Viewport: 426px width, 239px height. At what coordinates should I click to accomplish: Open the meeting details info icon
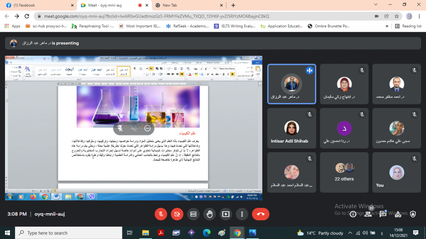pyautogui.click(x=353, y=214)
